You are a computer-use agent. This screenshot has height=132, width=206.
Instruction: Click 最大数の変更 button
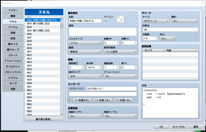point(44,119)
